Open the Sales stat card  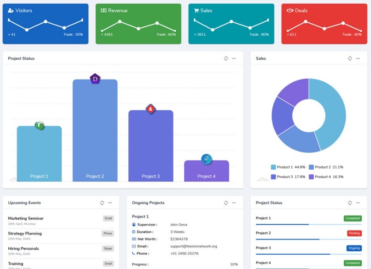pos(231,24)
